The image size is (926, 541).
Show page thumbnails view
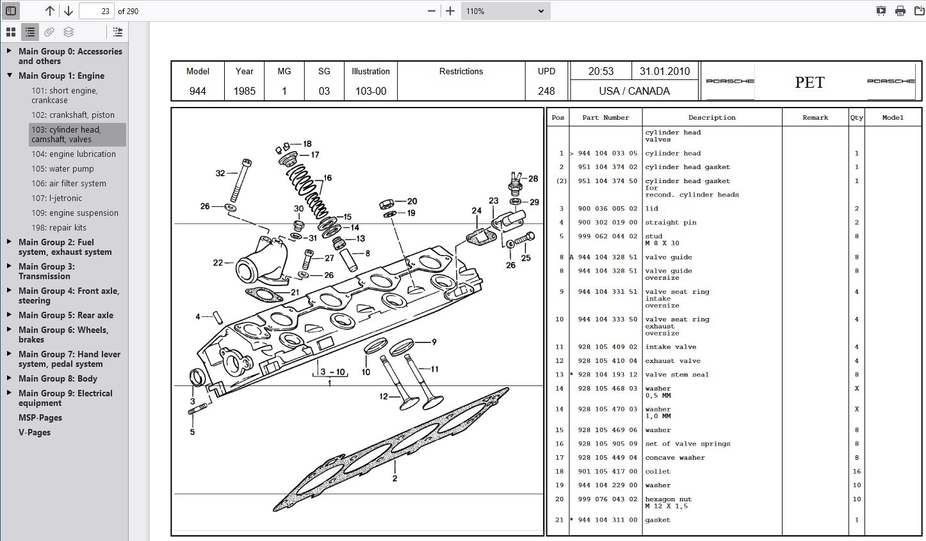[x=11, y=32]
